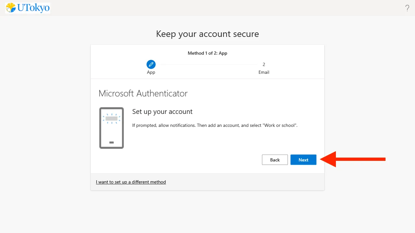Proceed with the blue Next button
Image resolution: width=415 pixels, height=233 pixels.
coord(303,160)
